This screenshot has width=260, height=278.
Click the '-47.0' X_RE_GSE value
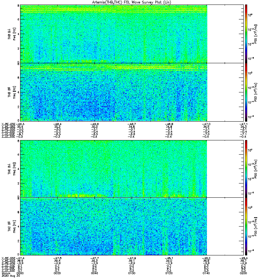click(x=206, y=124)
